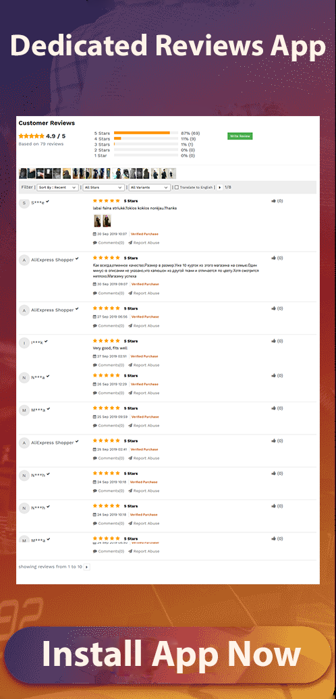The width and height of the screenshot is (336, 699).
Task: Click the calendar icon beside 30 Sep 2019 10:07
Action: click(x=94, y=234)
